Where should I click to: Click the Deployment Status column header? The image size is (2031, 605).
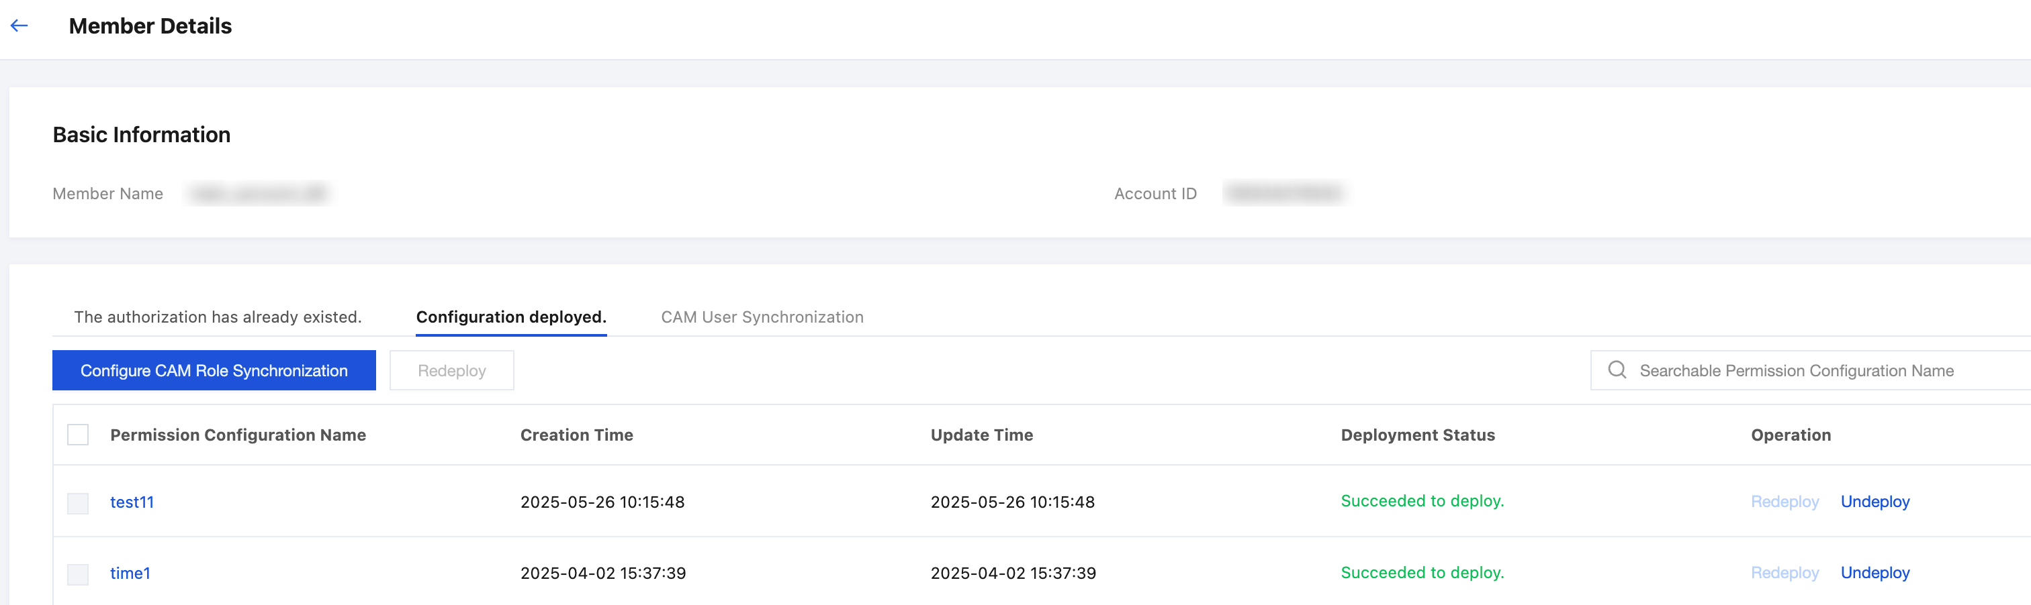[x=1417, y=435]
